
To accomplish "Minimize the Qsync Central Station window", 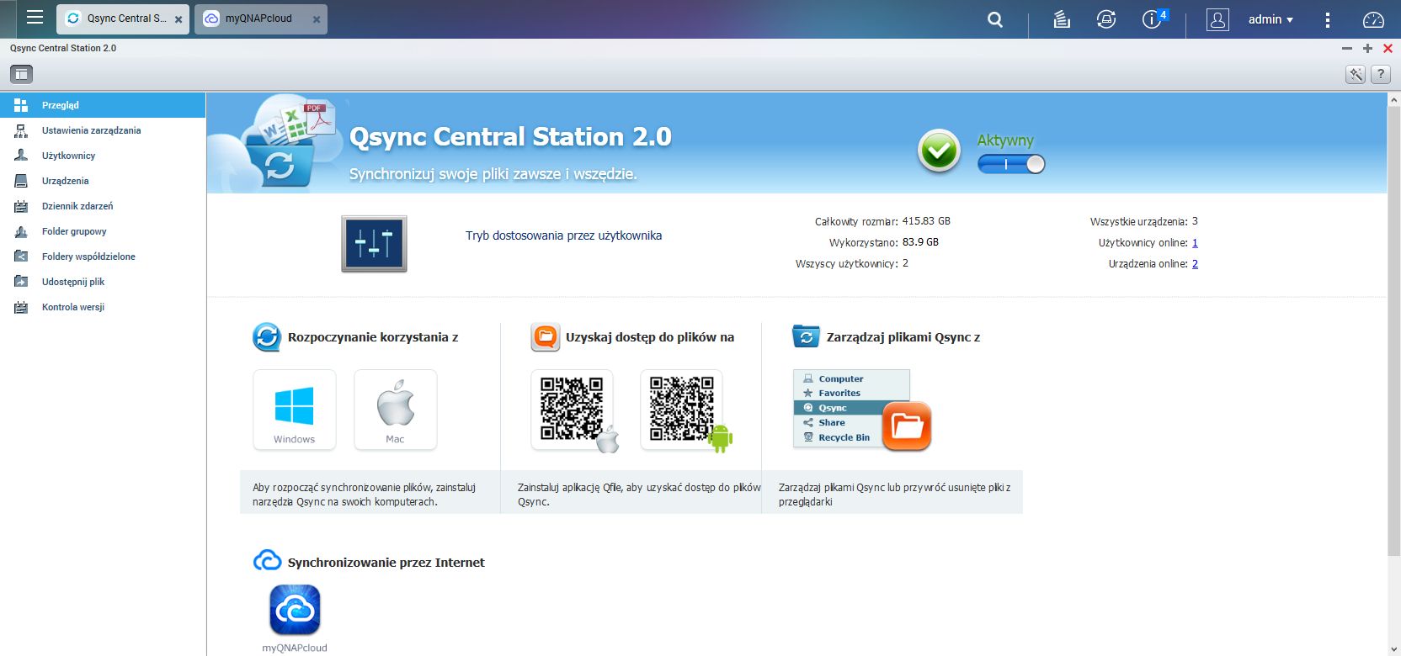I will [x=1347, y=49].
